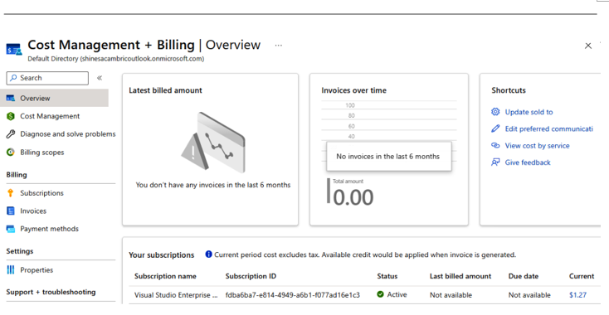
Task: Click the Overview icon in sidebar
Action: coord(11,98)
